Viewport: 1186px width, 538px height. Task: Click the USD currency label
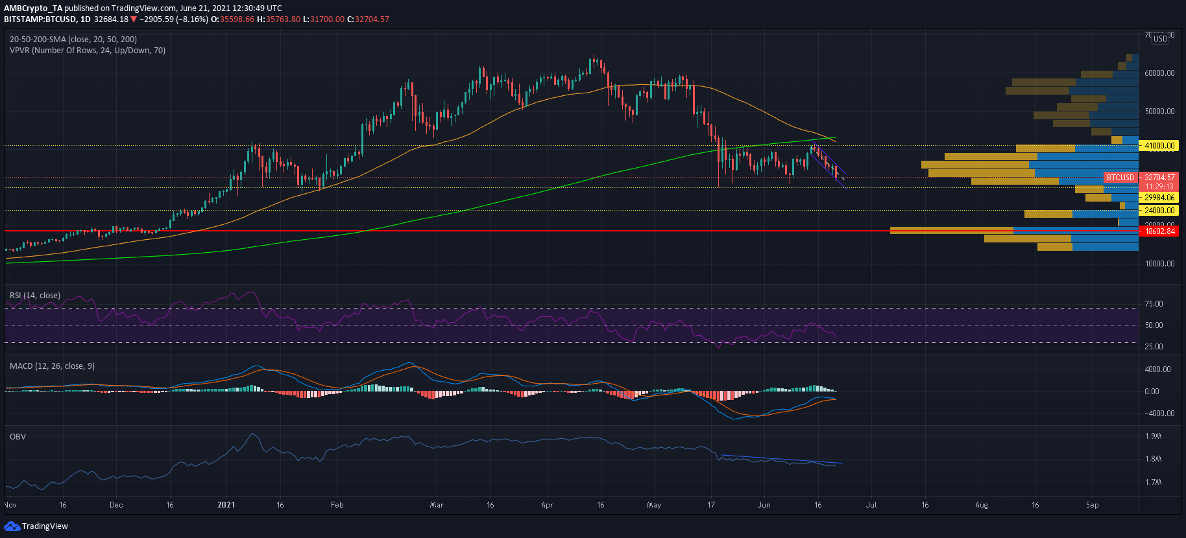(1161, 39)
